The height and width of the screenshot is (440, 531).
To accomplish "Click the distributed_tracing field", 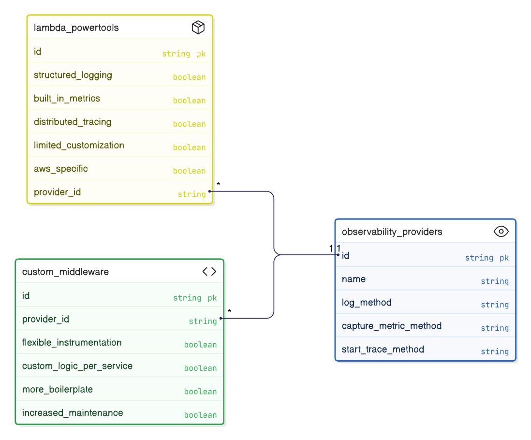I will click(120, 121).
